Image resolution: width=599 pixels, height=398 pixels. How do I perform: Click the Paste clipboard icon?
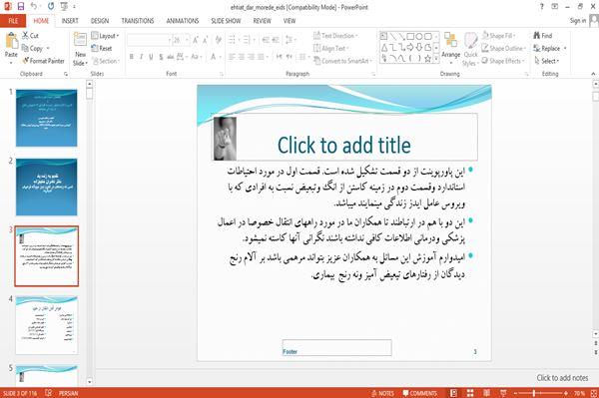pyautogui.click(x=11, y=41)
